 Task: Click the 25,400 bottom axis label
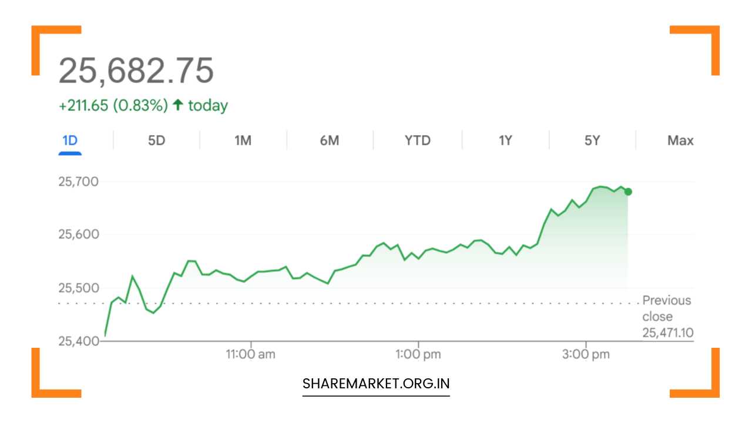78,341
